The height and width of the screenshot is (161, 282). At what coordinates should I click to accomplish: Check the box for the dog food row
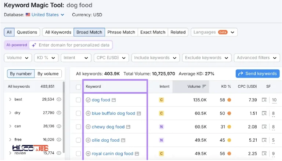[79, 100]
